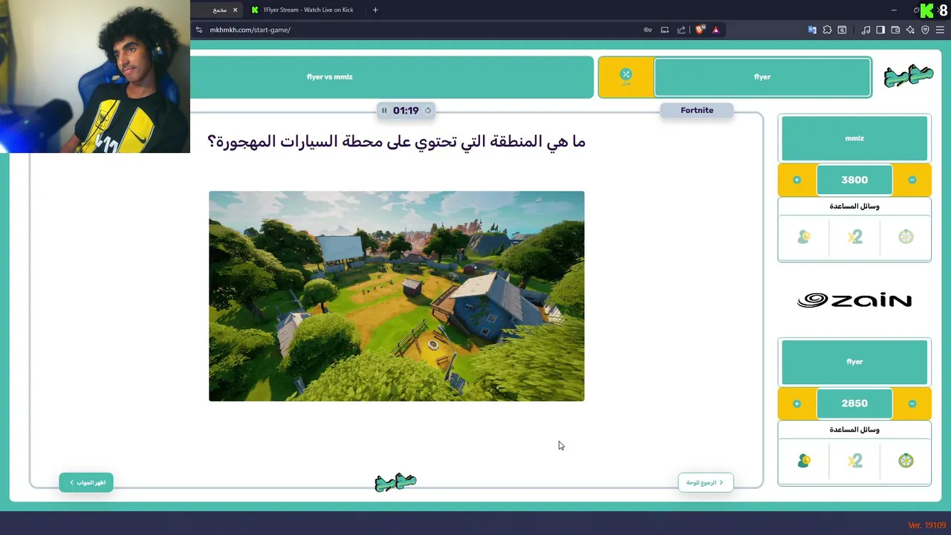This screenshot has width=951, height=535.
Task: Click the translate extension icon
Action: tap(812, 30)
